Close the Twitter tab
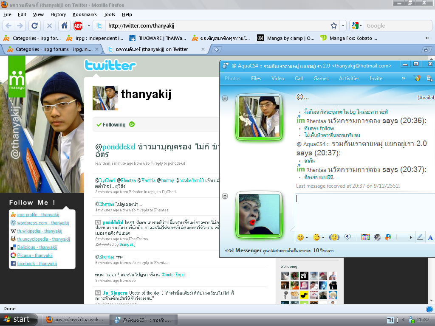This screenshot has width=435, height=326. click(203, 49)
